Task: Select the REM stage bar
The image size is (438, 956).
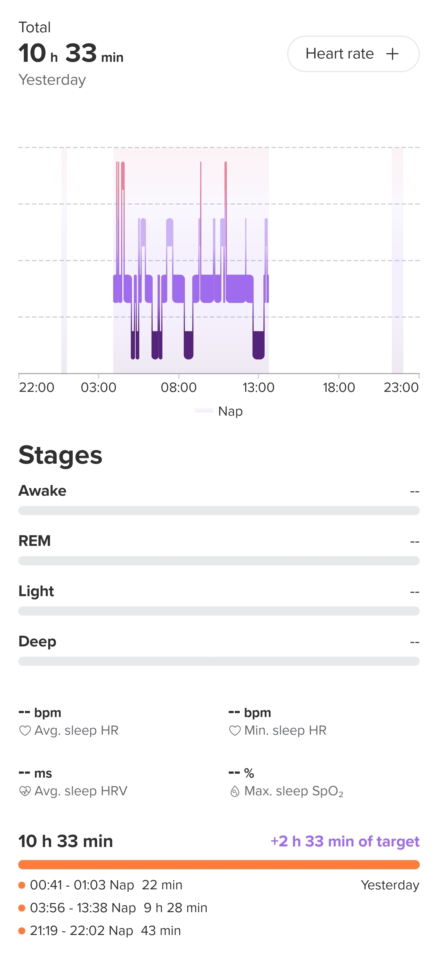Action: point(219,561)
